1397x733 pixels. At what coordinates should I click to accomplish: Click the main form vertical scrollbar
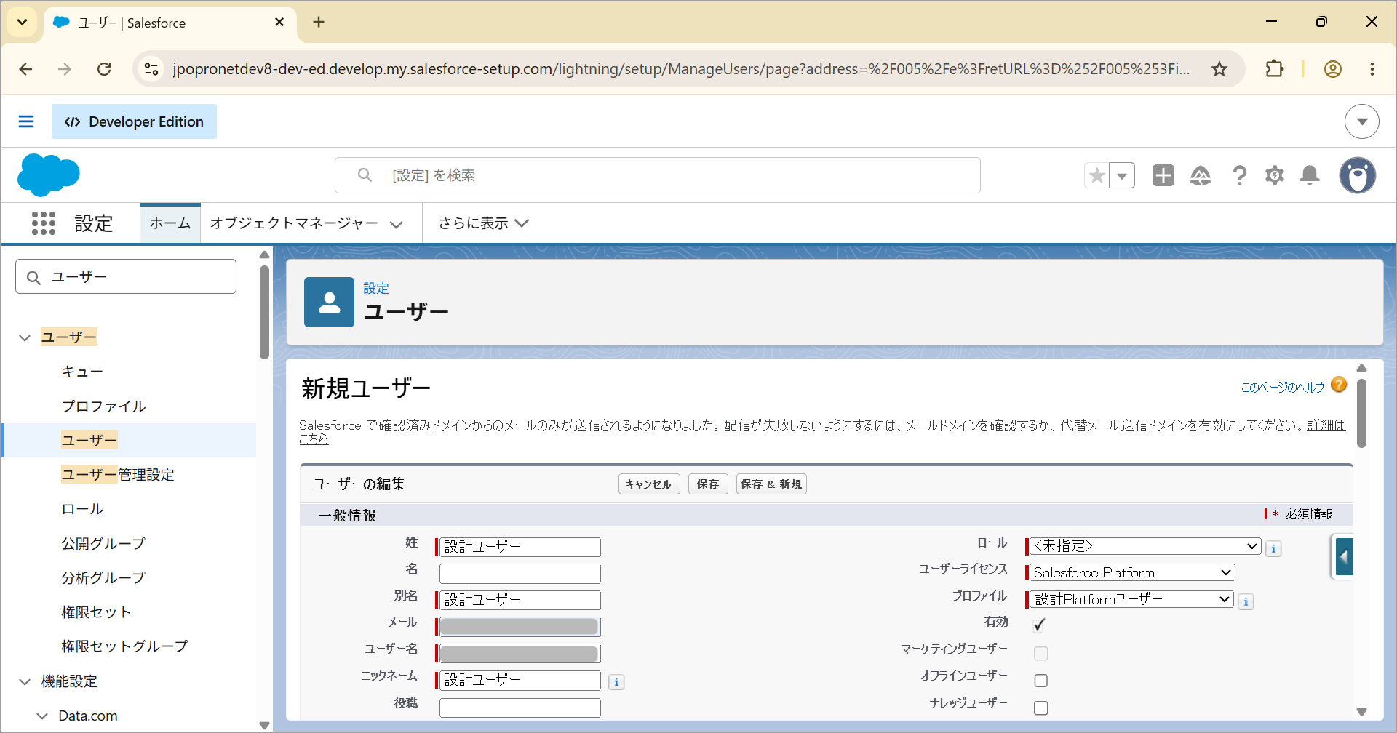1361,413
